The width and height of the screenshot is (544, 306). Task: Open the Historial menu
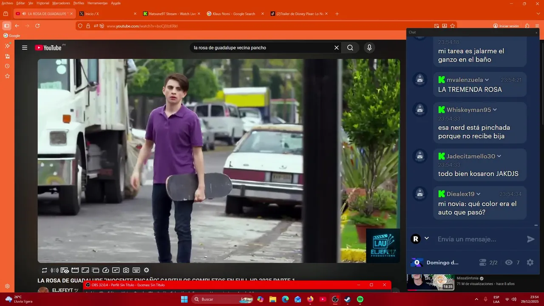[x=43, y=3]
